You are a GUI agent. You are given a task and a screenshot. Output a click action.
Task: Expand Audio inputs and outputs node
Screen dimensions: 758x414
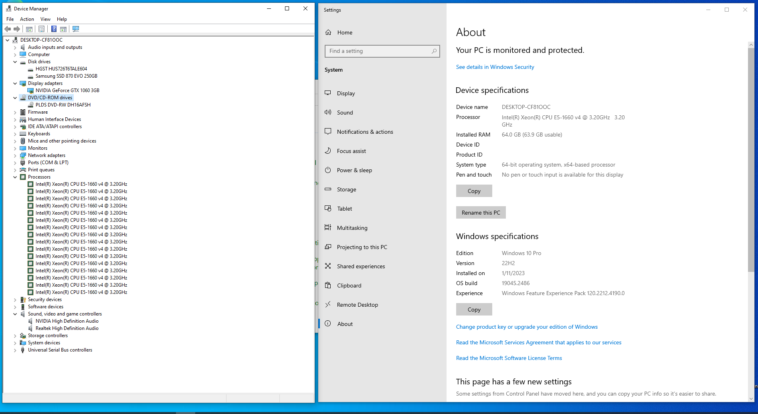15,47
